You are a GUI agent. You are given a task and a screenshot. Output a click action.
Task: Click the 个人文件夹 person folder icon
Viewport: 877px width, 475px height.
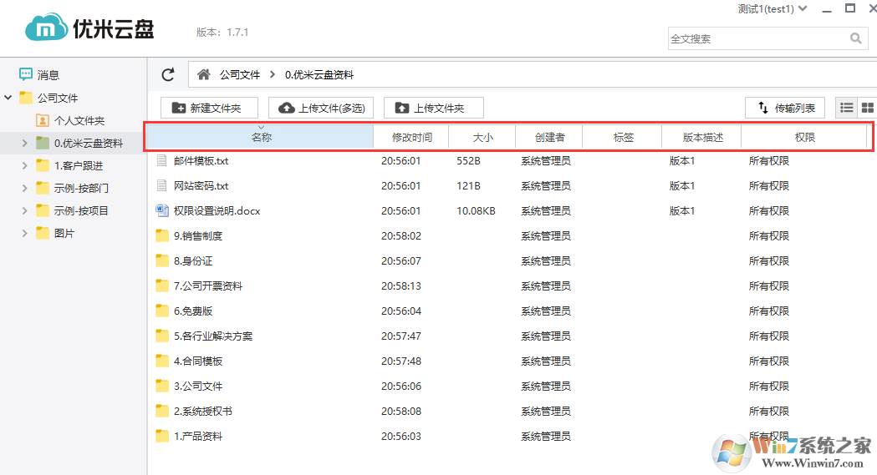coord(42,120)
